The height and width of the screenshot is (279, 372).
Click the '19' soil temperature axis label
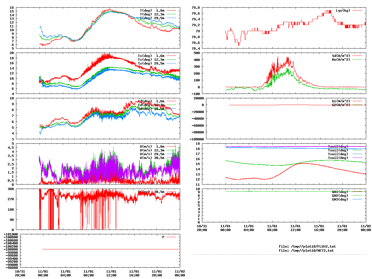(198, 144)
